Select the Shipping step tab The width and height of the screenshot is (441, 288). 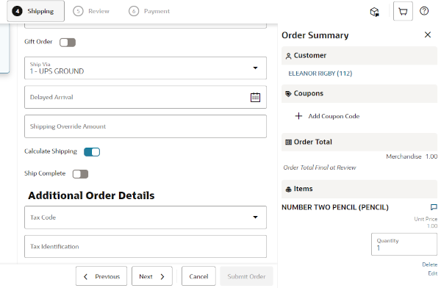point(35,11)
